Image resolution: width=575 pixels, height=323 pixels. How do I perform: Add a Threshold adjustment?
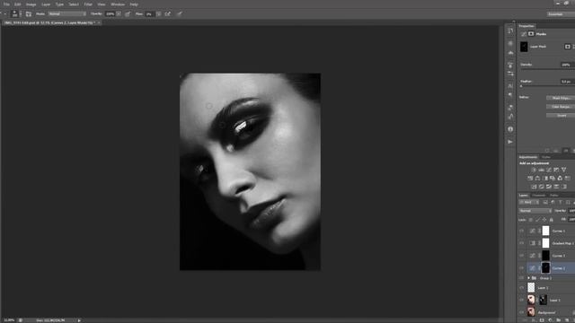point(549,187)
